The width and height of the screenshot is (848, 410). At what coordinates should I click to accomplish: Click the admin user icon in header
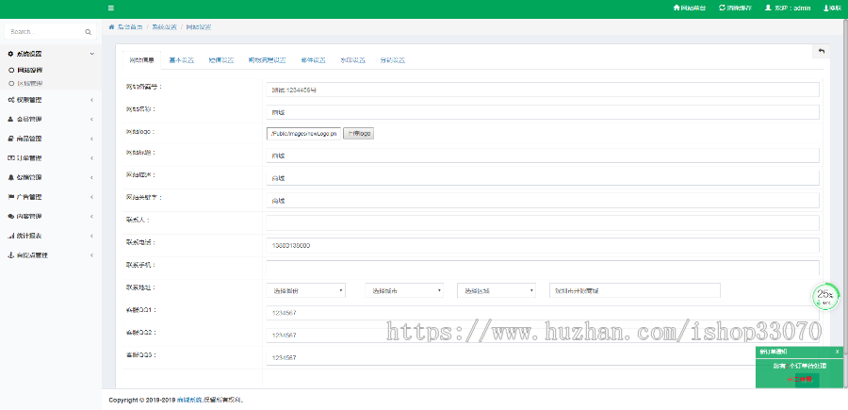(x=768, y=8)
